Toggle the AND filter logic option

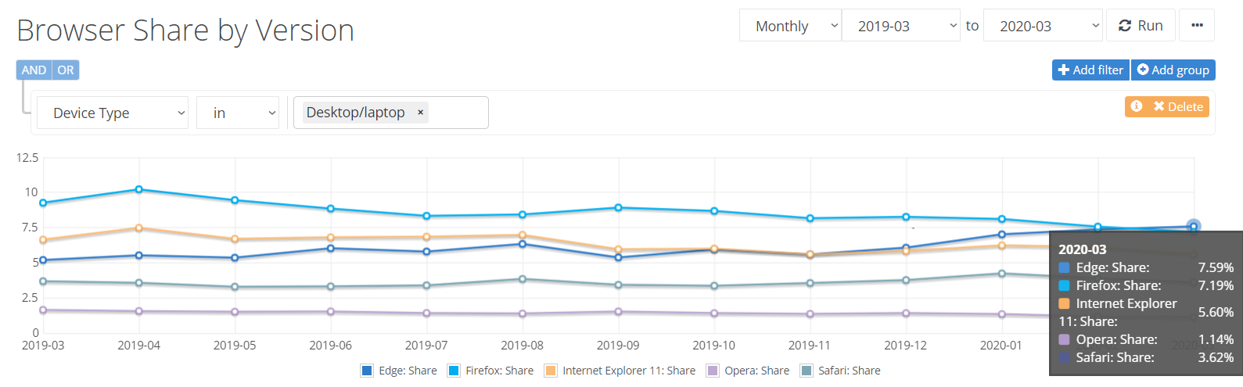[x=34, y=70]
